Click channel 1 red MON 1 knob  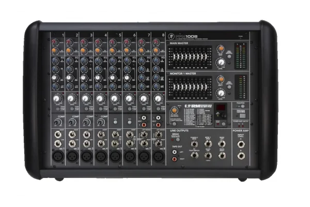pos(55,42)
